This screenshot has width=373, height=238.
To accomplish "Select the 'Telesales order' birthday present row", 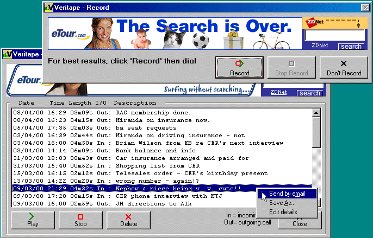I will click(162, 173).
